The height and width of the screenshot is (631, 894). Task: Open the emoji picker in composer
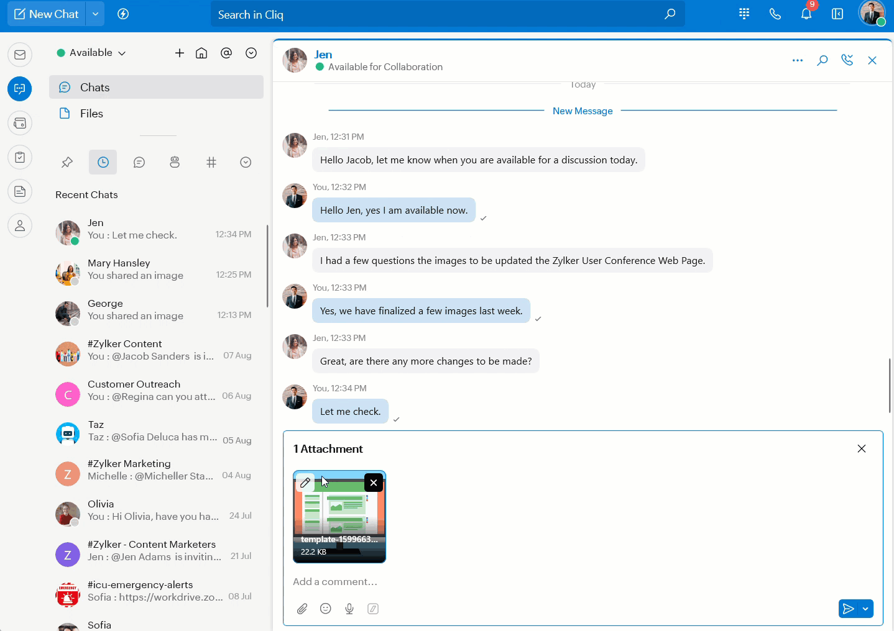pos(325,609)
